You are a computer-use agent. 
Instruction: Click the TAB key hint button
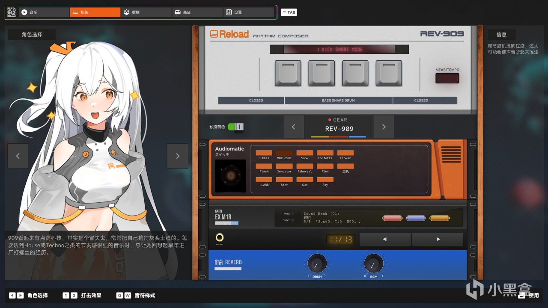(289, 12)
